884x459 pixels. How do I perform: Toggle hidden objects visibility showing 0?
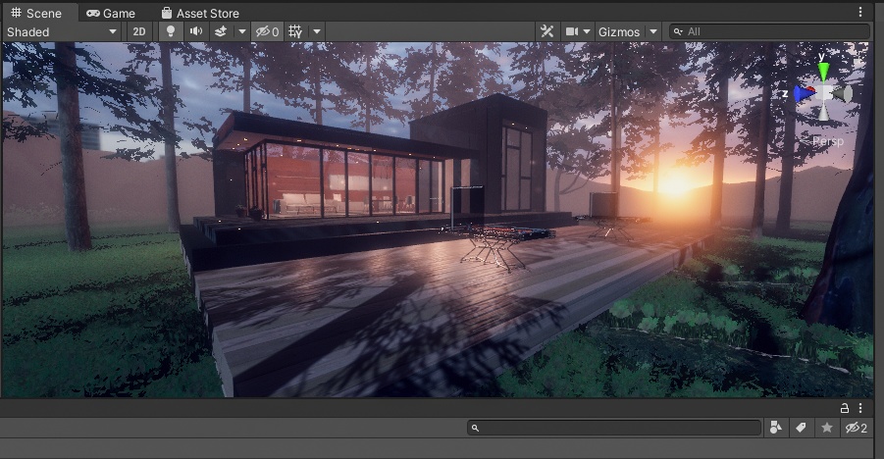[267, 32]
